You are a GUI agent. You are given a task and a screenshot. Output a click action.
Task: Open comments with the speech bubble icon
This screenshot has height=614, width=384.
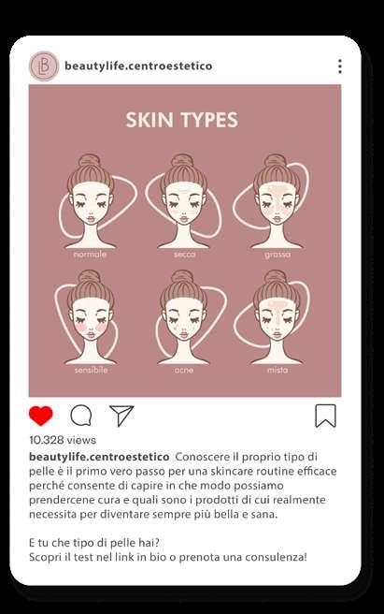click(x=81, y=416)
